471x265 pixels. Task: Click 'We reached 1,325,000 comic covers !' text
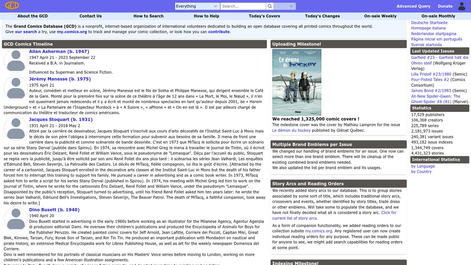(316, 119)
